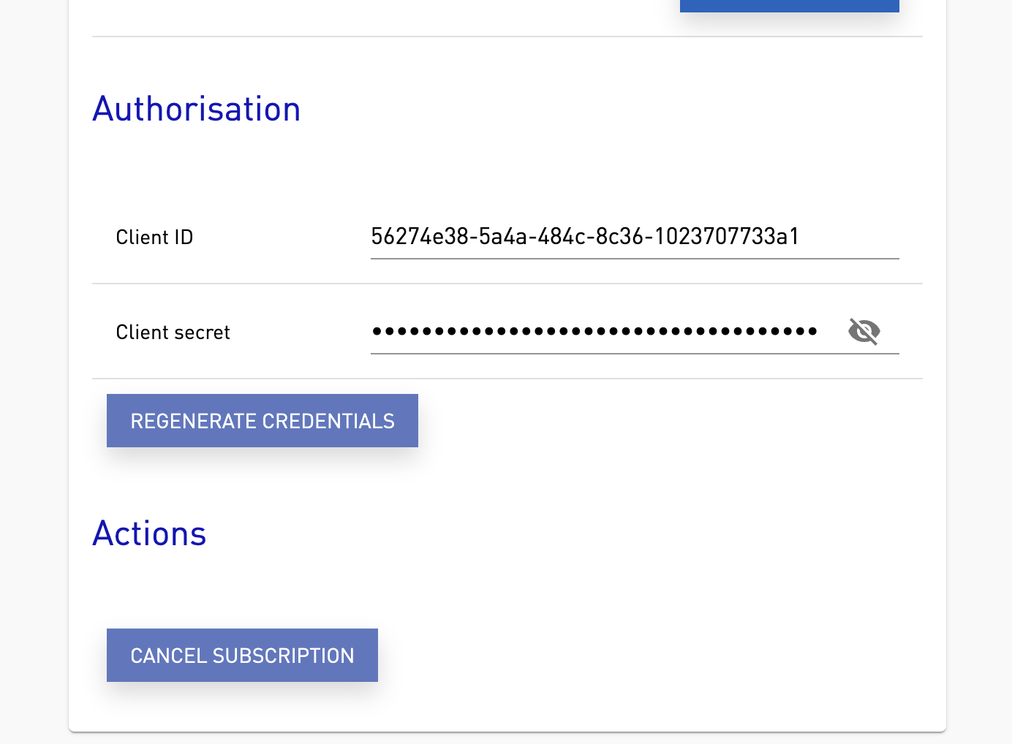Click the eye icon beside Client secret
Viewport: 1012px width, 744px height.
tap(864, 331)
